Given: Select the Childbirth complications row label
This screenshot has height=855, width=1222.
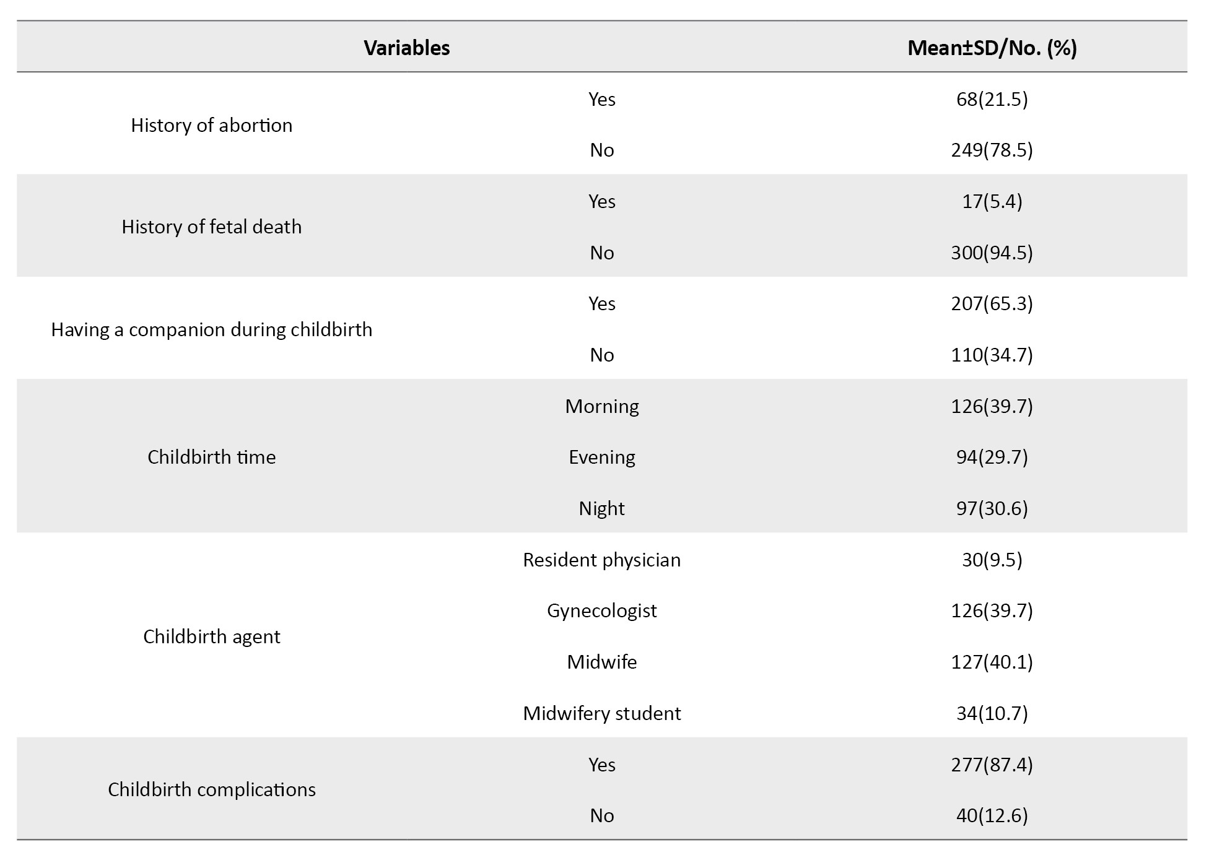Looking at the screenshot, I should point(211,789).
